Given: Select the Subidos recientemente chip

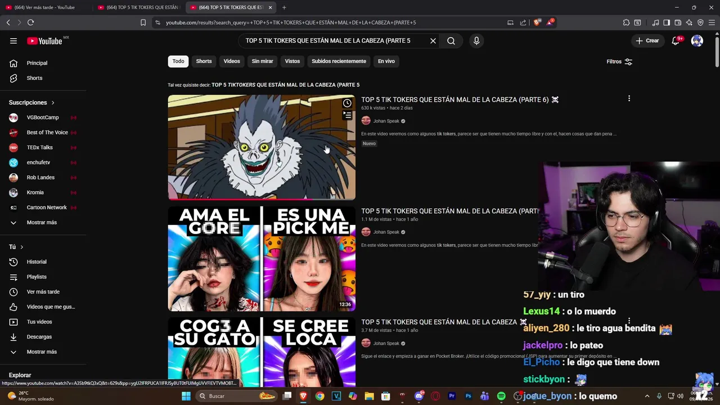Looking at the screenshot, I should [339, 61].
